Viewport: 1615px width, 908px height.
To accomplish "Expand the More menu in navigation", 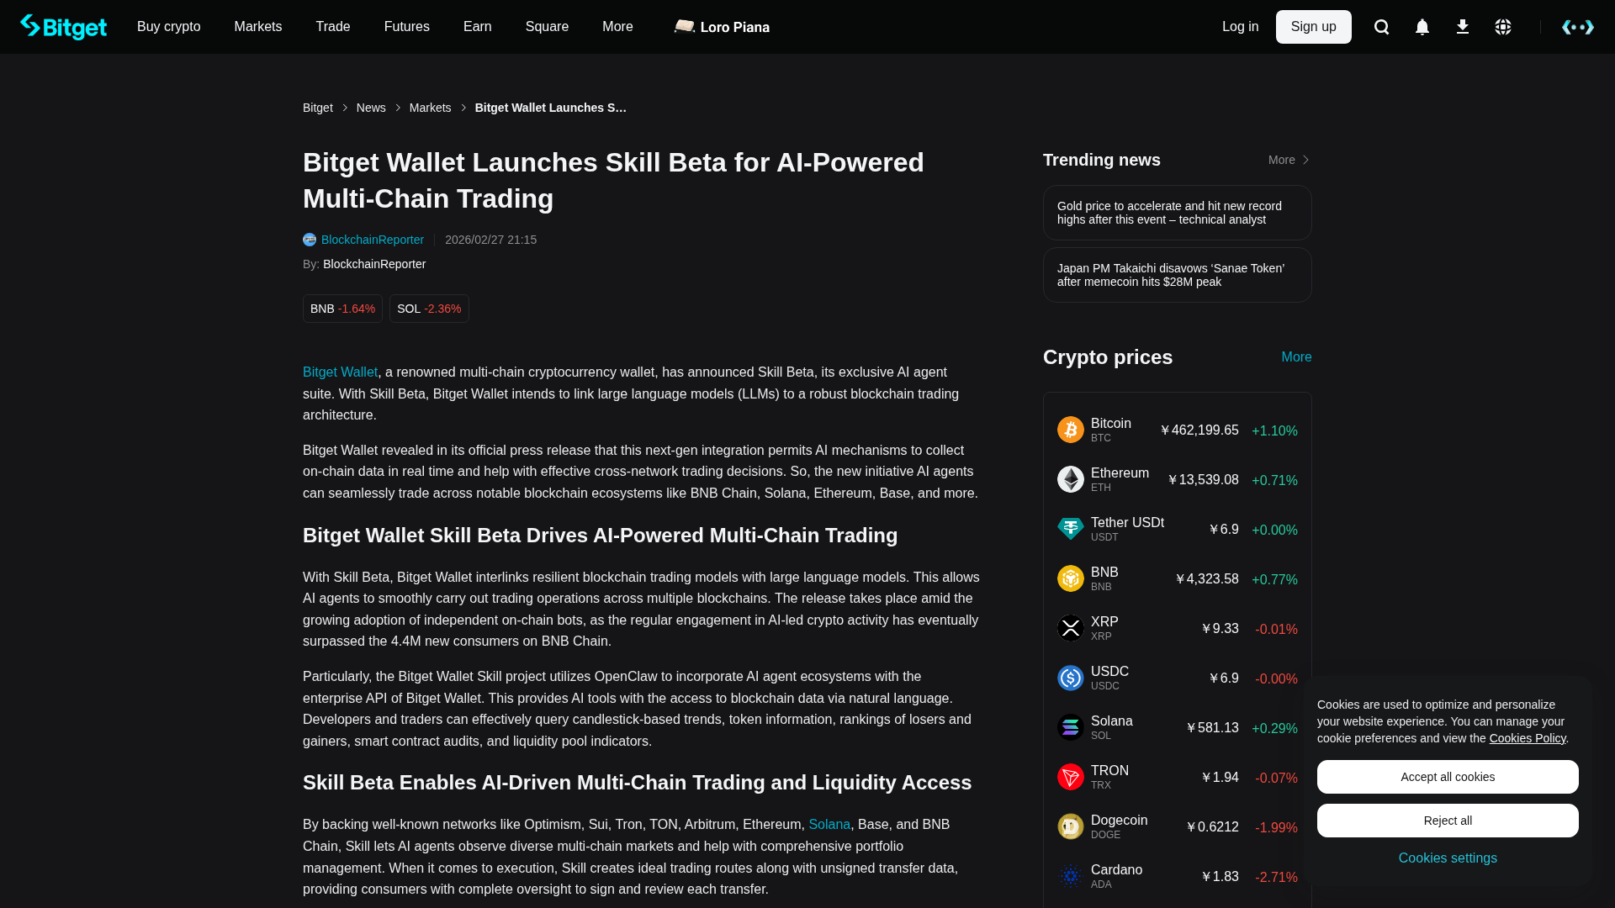I will click(x=617, y=27).
